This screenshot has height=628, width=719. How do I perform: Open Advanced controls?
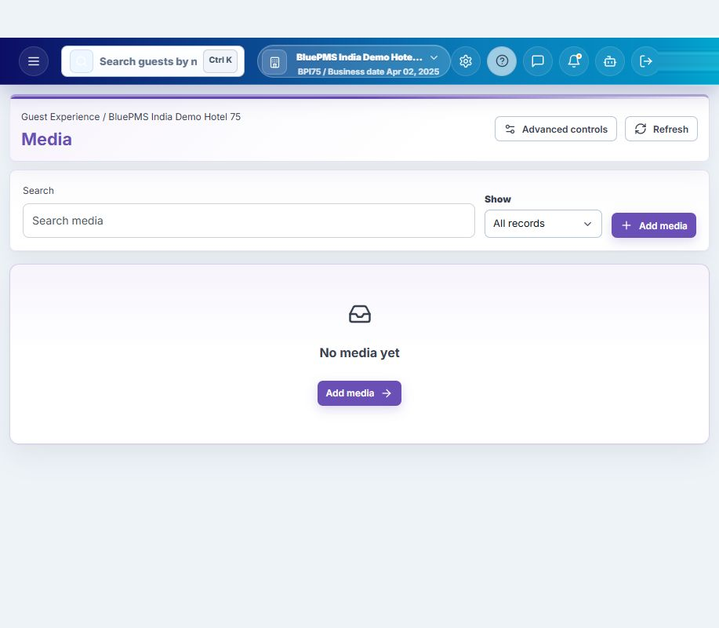pos(556,129)
